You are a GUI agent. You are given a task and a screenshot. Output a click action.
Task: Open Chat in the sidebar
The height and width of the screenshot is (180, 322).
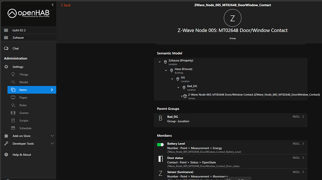28,48
